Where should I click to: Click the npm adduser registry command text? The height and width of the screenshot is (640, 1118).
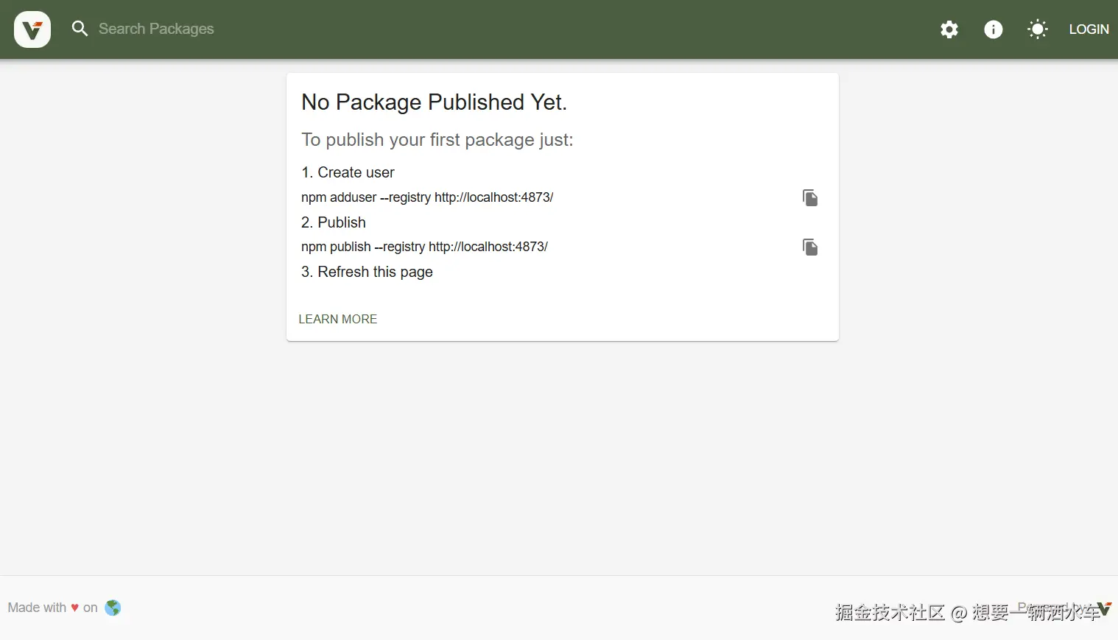pyautogui.click(x=427, y=197)
